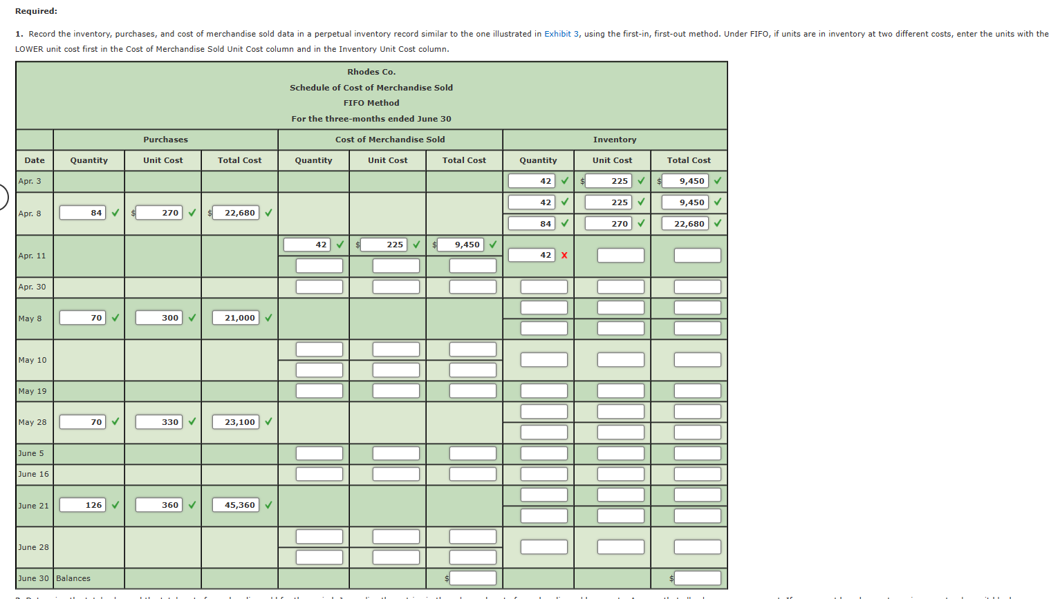Click the checkmark beside June 21 quantity 126
The height and width of the screenshot is (599, 1060).
[115, 505]
